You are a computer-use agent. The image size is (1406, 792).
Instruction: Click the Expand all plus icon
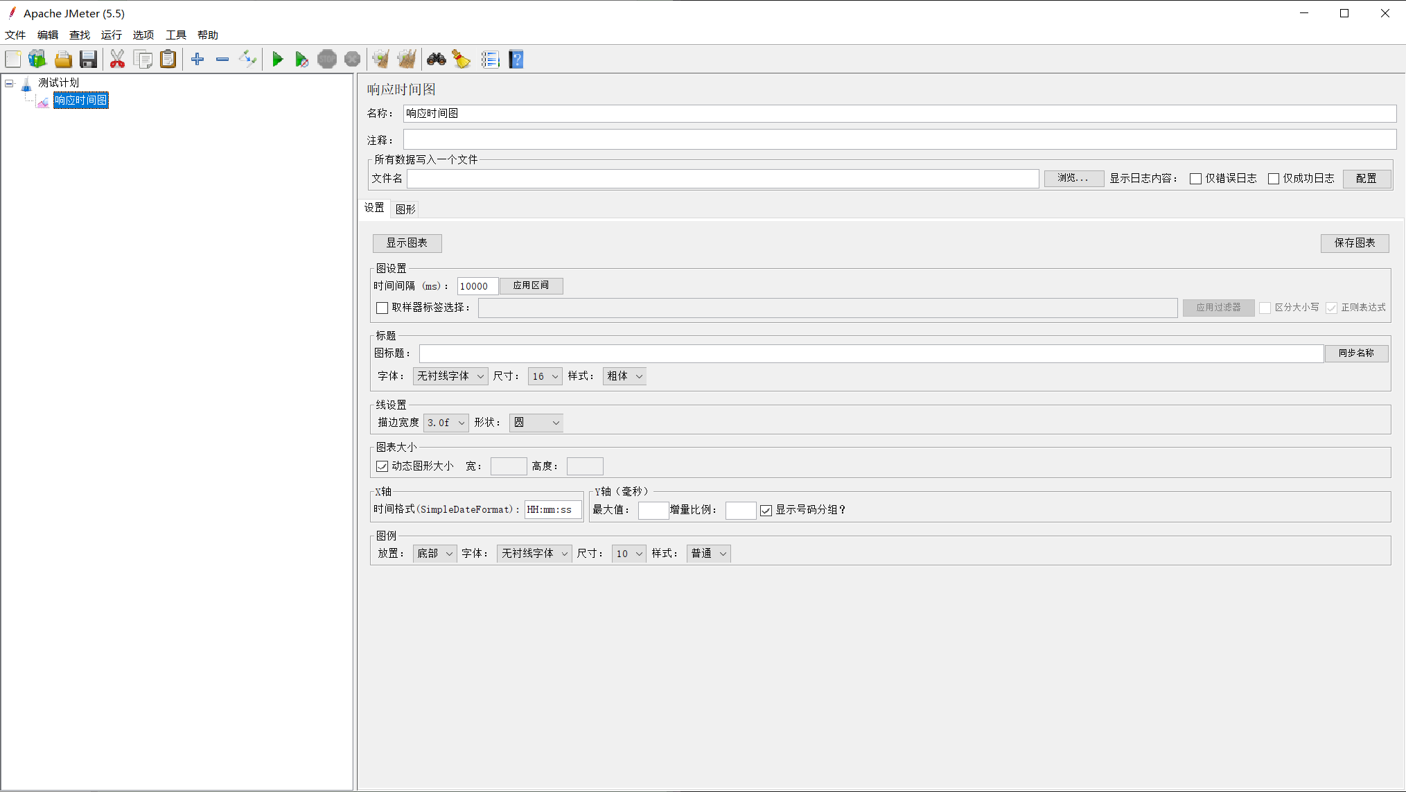[x=197, y=60]
